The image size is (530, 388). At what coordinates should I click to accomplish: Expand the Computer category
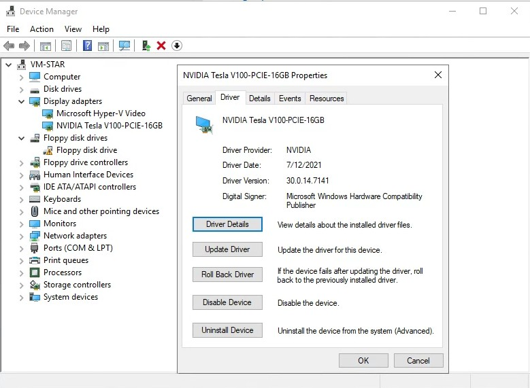[x=21, y=77]
